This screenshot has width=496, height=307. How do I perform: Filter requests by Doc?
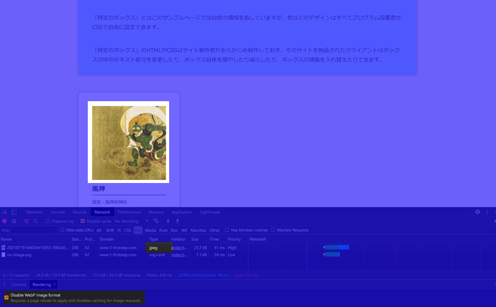tap(174, 230)
